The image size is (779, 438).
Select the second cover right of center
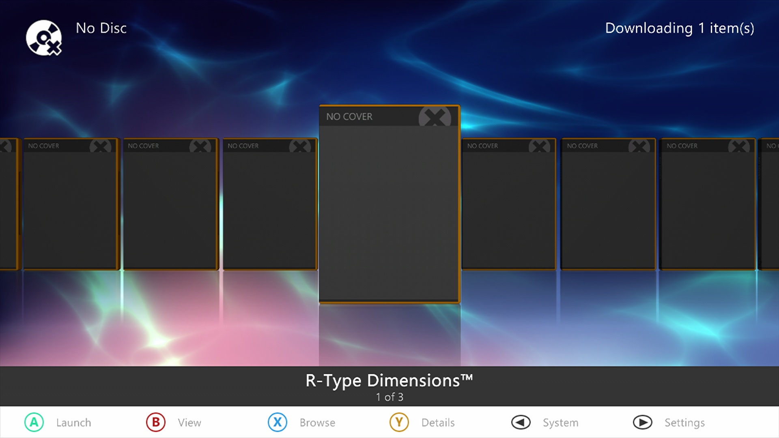click(x=608, y=204)
